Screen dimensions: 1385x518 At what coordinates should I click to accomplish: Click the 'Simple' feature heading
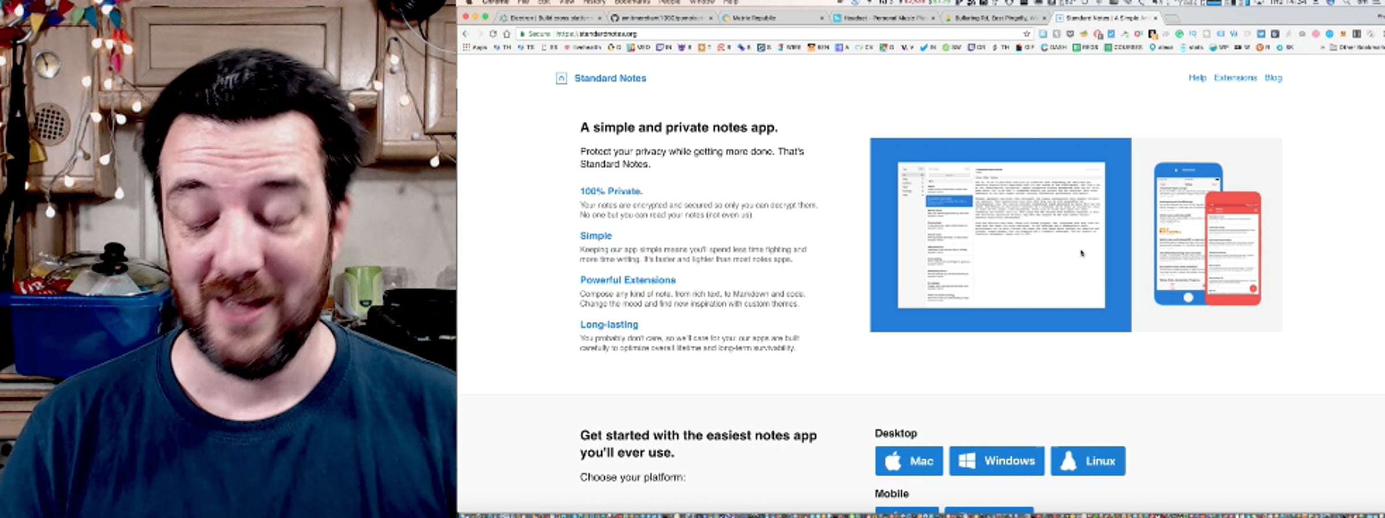(596, 236)
